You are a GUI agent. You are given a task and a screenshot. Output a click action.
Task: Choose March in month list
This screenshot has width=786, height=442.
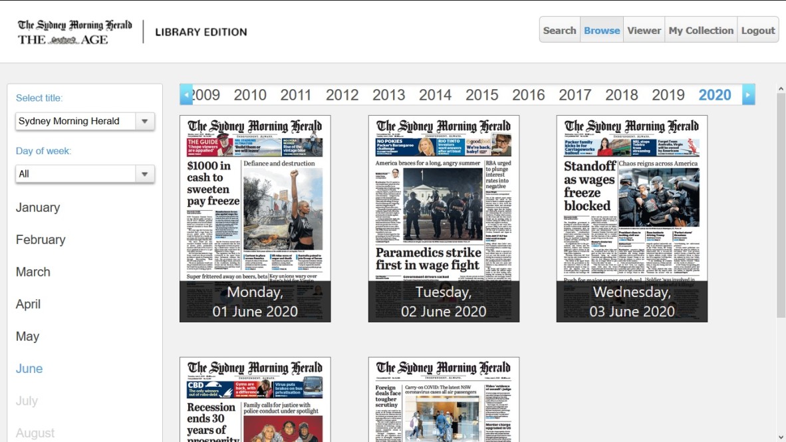click(x=33, y=272)
